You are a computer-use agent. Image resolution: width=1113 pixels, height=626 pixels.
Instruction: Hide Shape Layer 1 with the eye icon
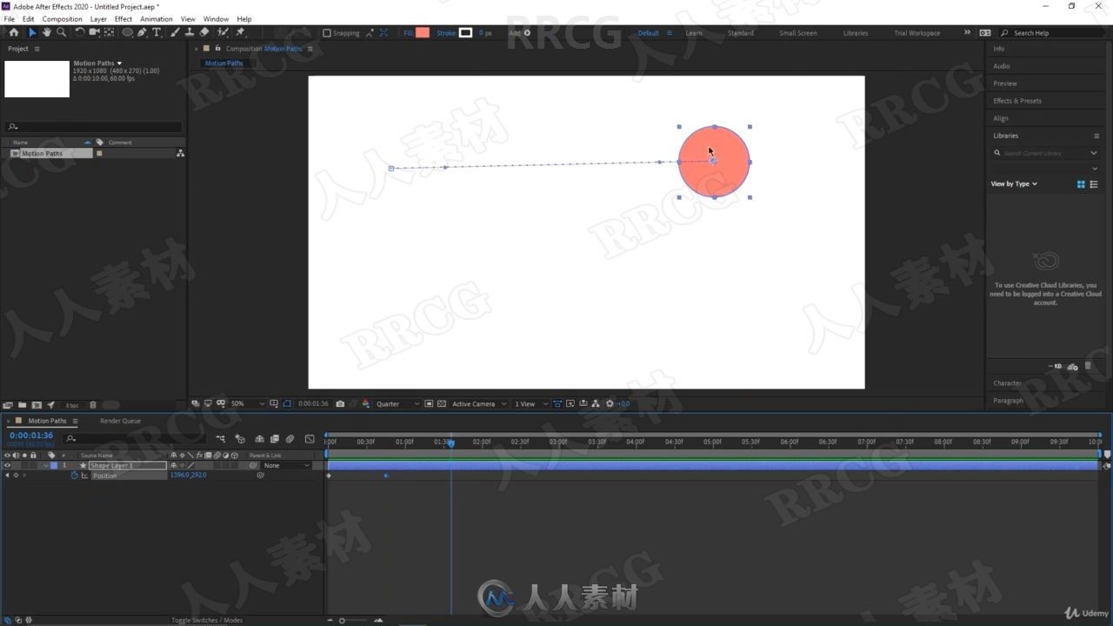coord(8,465)
